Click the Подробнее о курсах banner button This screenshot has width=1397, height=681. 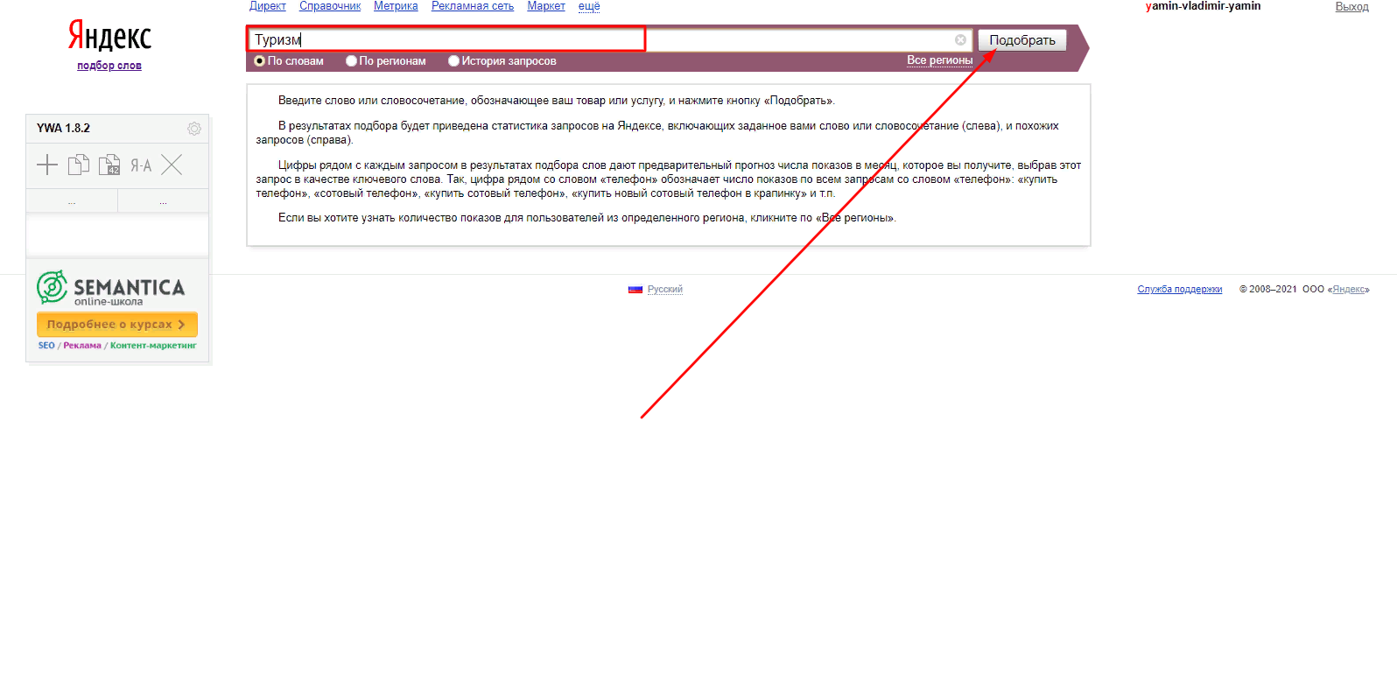117,324
